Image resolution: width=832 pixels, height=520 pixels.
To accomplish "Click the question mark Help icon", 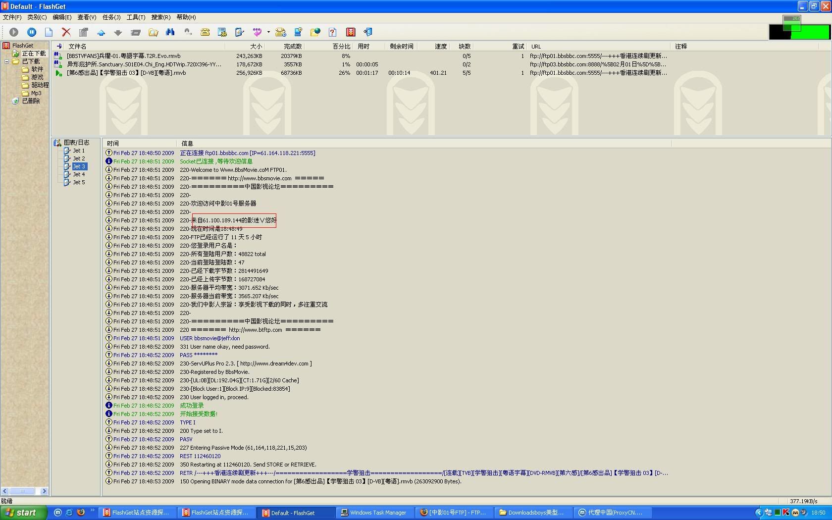I will [x=333, y=32].
